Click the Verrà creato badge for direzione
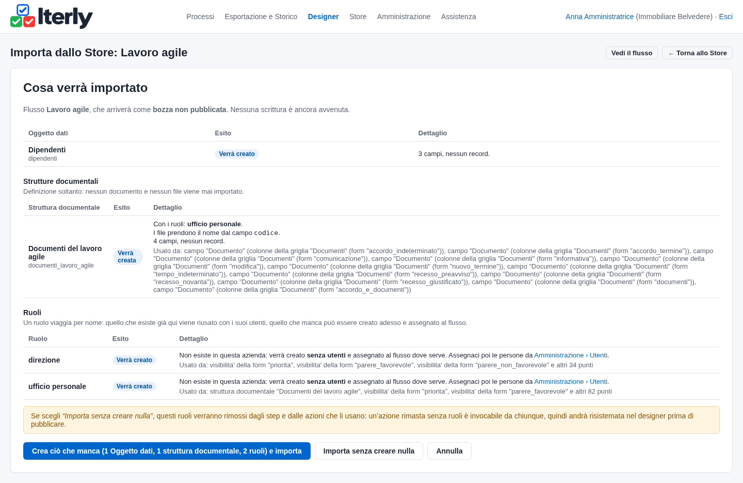 134,360
